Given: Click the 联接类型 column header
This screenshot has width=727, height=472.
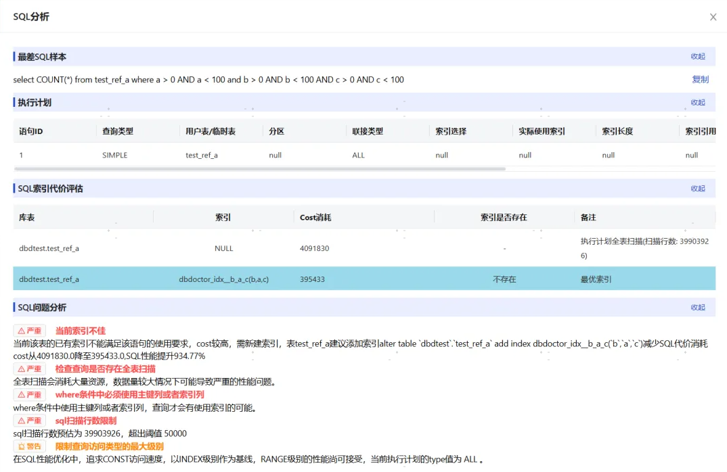Looking at the screenshot, I should [x=368, y=131].
